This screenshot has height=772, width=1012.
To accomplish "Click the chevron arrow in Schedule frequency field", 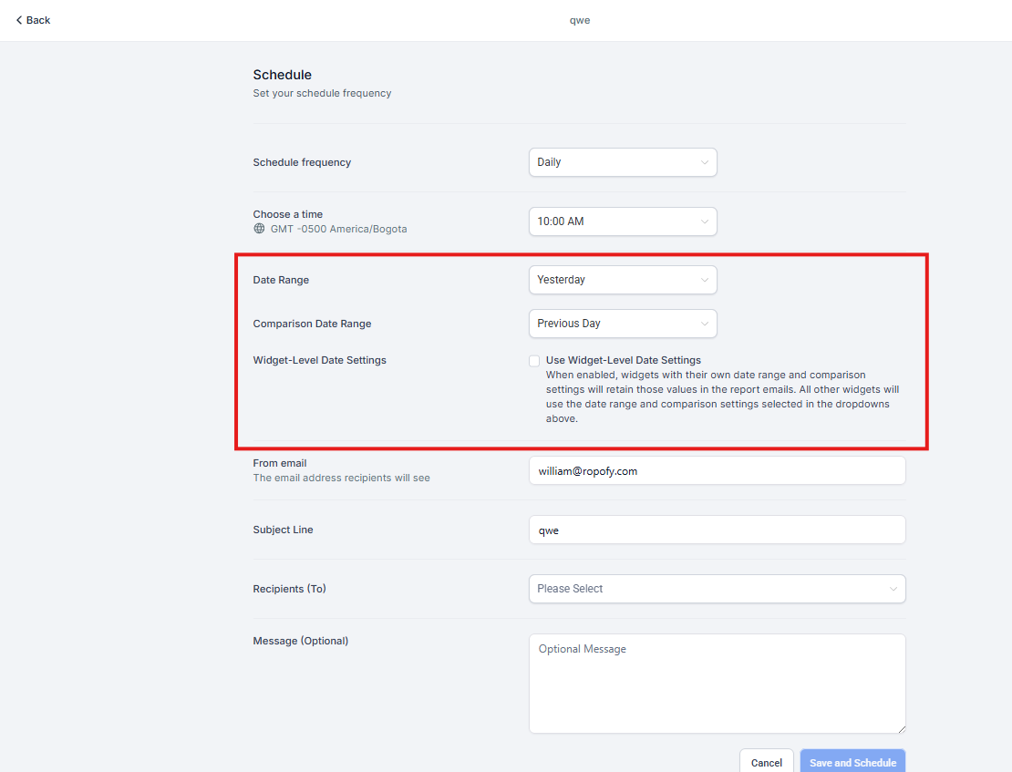I will pos(704,162).
